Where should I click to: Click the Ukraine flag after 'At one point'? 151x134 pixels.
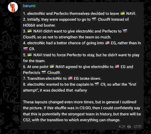point(52,67)
